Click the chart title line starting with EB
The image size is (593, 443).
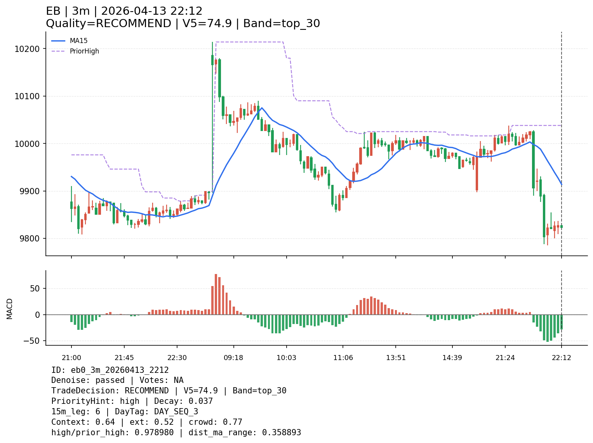124,11
